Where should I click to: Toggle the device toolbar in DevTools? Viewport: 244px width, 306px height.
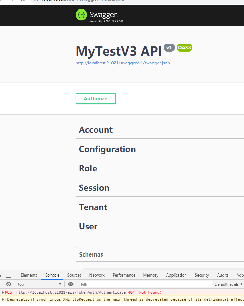tap(8, 275)
